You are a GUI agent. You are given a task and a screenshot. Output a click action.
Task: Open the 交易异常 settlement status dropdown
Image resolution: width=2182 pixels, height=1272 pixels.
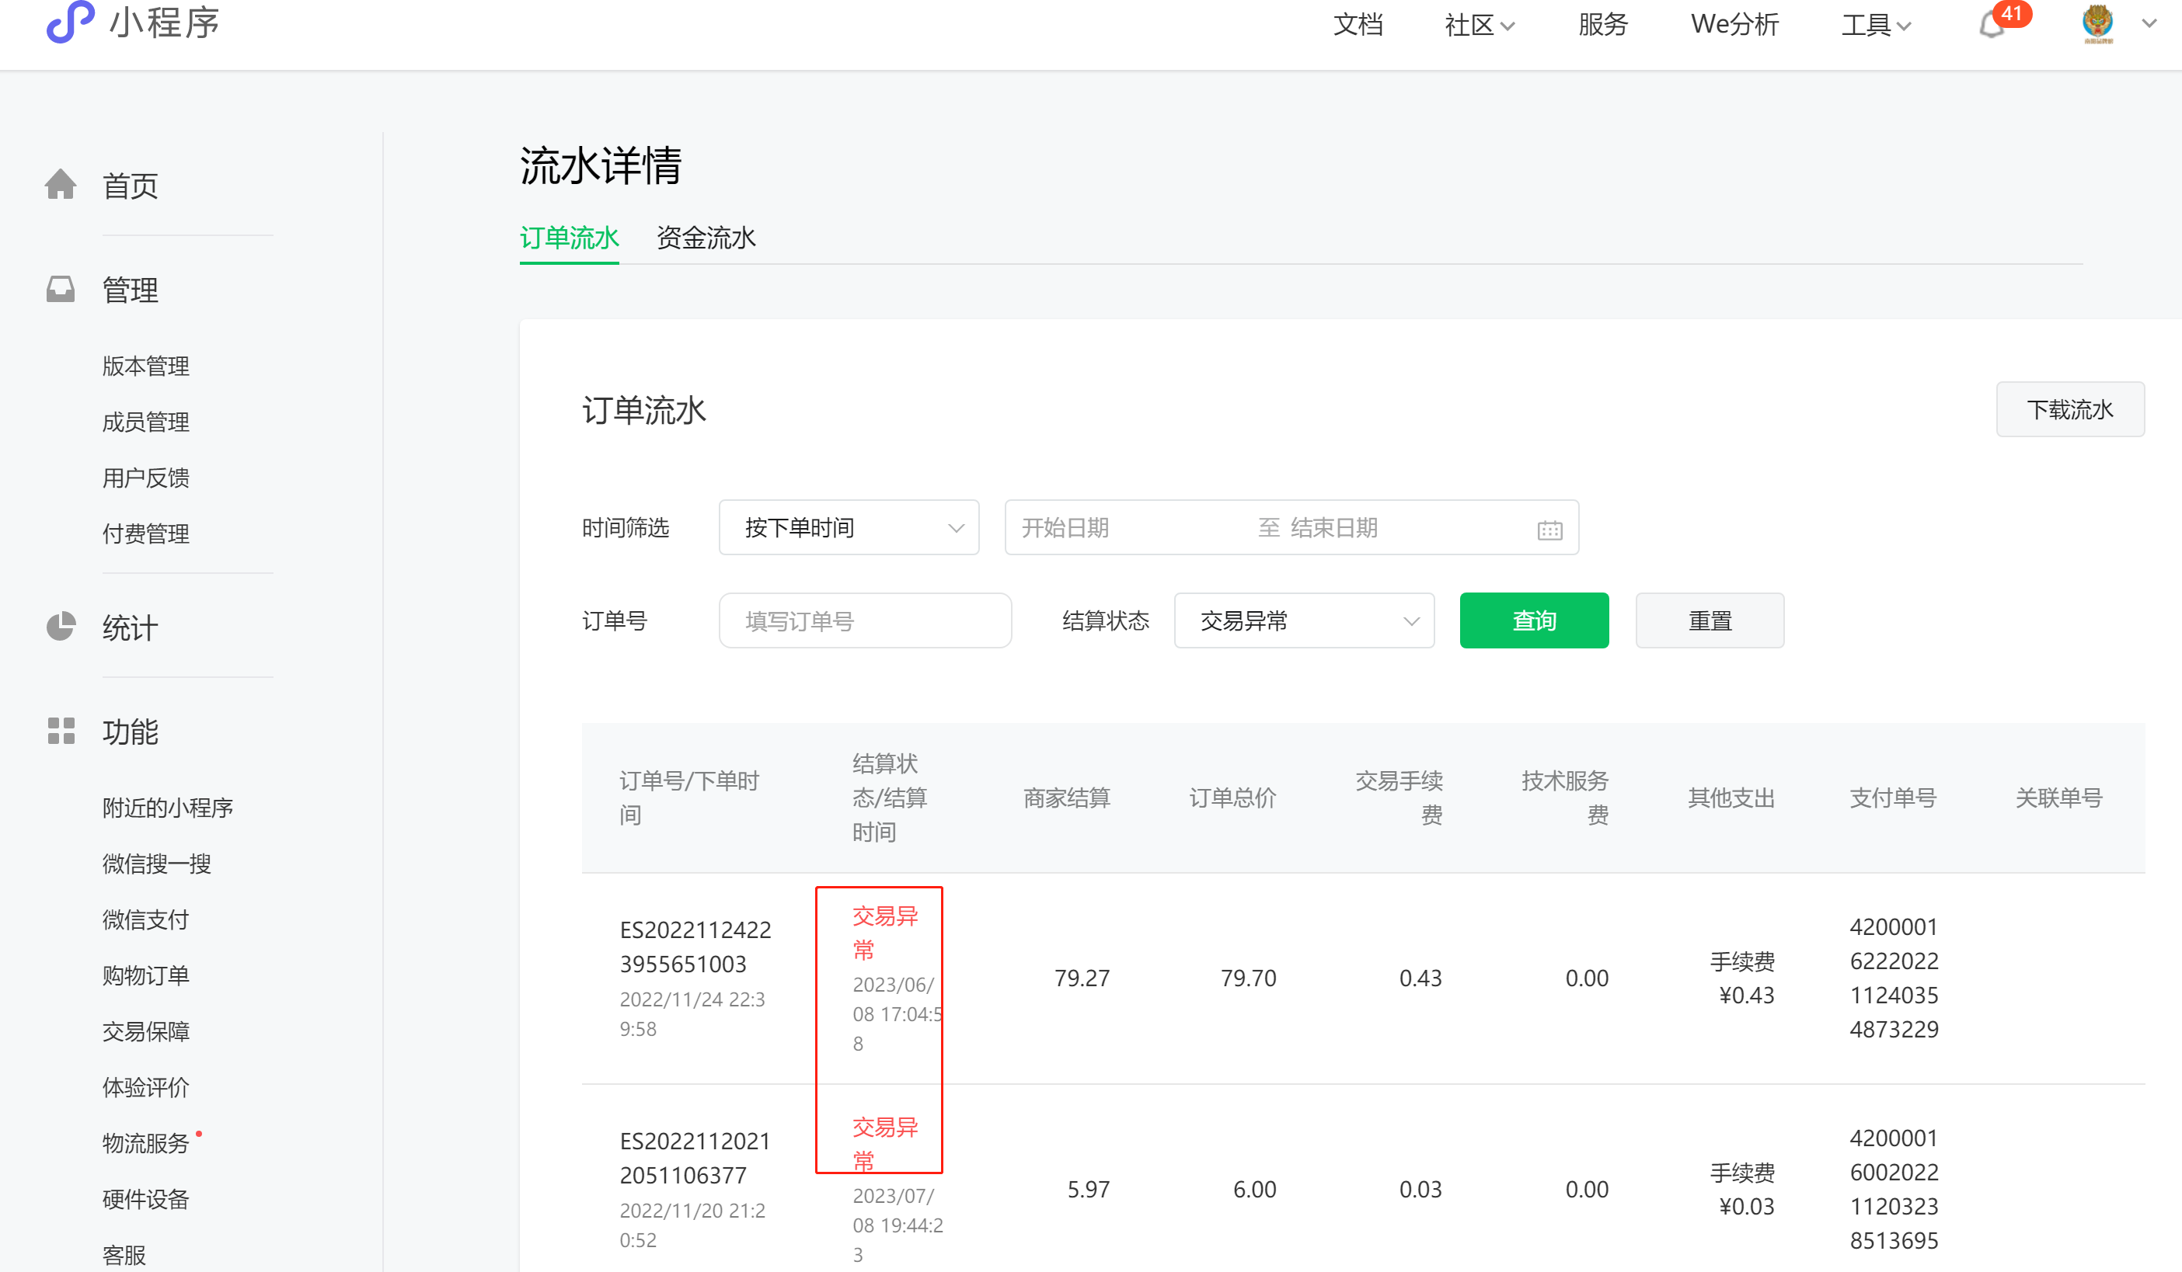pyautogui.click(x=1304, y=620)
